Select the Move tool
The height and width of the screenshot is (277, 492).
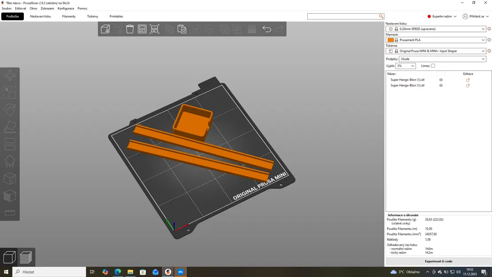click(x=10, y=75)
